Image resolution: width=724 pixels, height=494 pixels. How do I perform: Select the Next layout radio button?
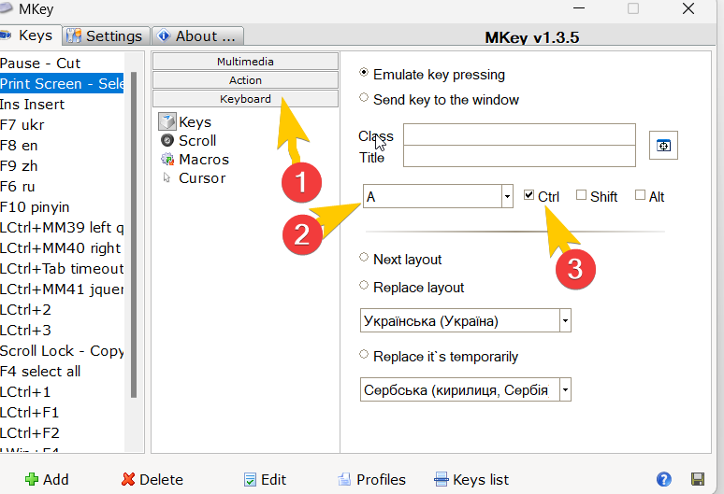click(x=364, y=257)
